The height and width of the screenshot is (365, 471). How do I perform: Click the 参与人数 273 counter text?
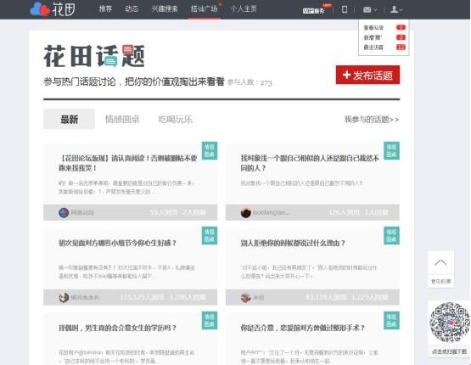pos(250,82)
